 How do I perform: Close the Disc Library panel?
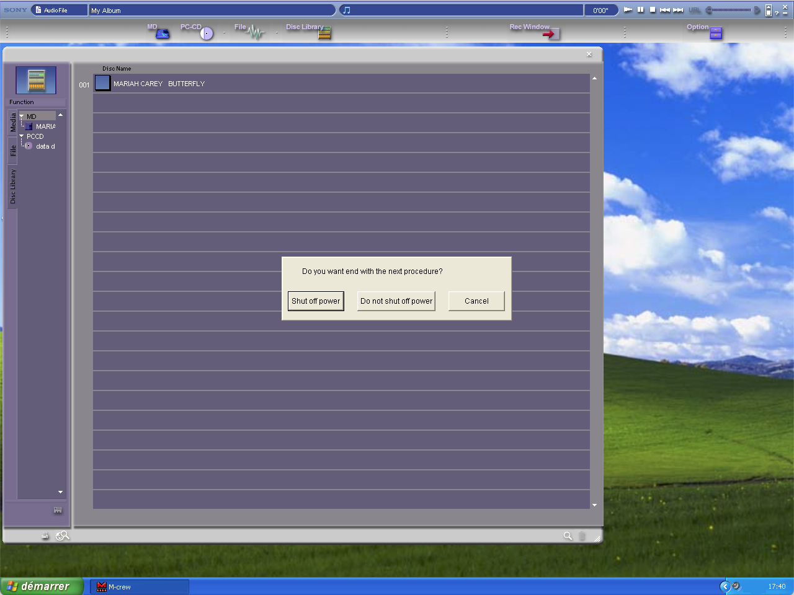pyautogui.click(x=589, y=55)
